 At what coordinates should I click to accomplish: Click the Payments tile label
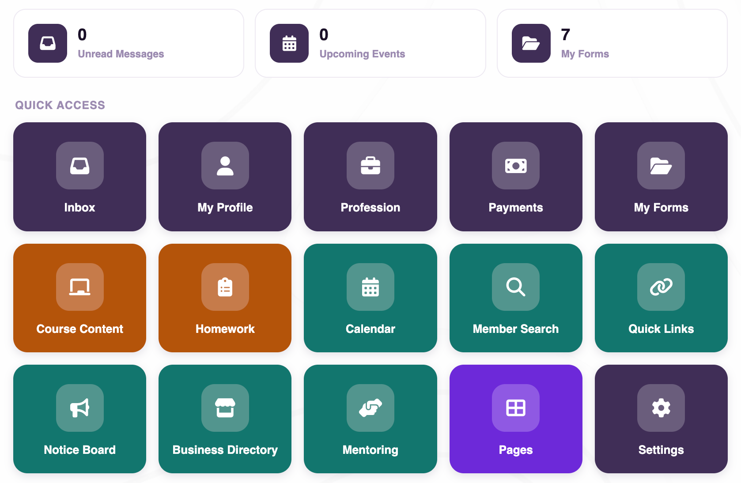coord(516,208)
